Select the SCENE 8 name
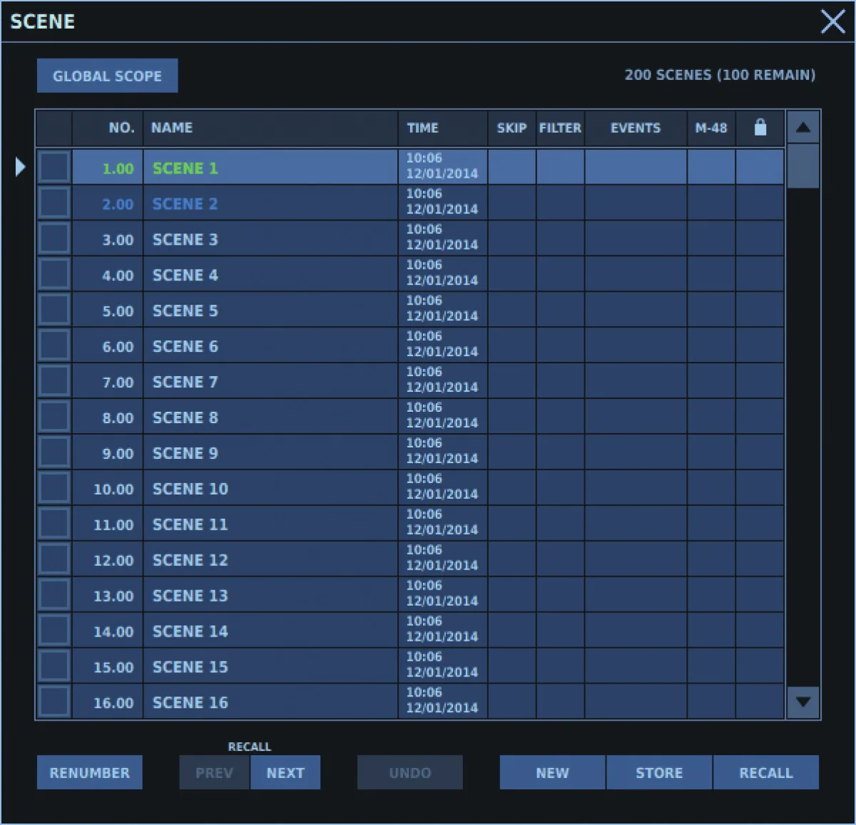The width and height of the screenshot is (856, 825). (185, 418)
